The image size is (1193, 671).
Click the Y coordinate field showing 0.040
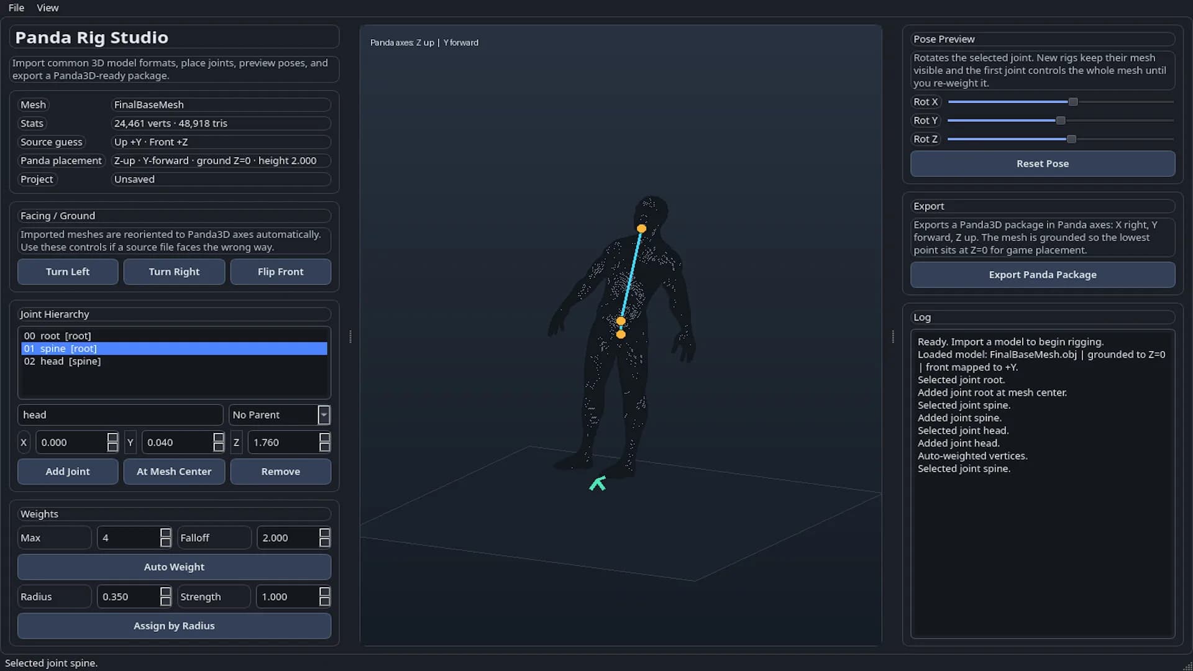click(177, 442)
